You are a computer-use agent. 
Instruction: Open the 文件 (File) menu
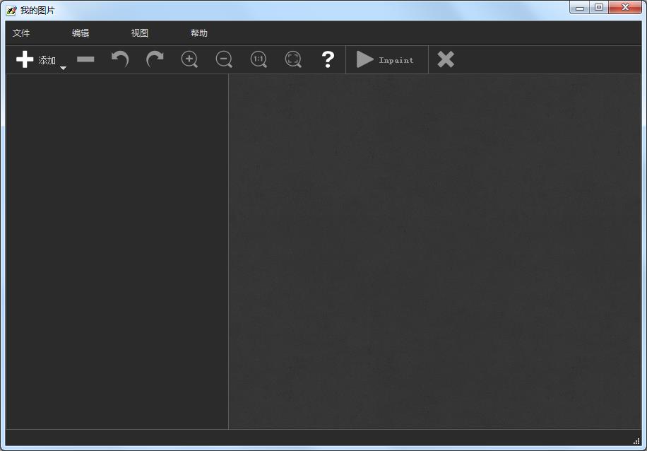click(x=21, y=33)
